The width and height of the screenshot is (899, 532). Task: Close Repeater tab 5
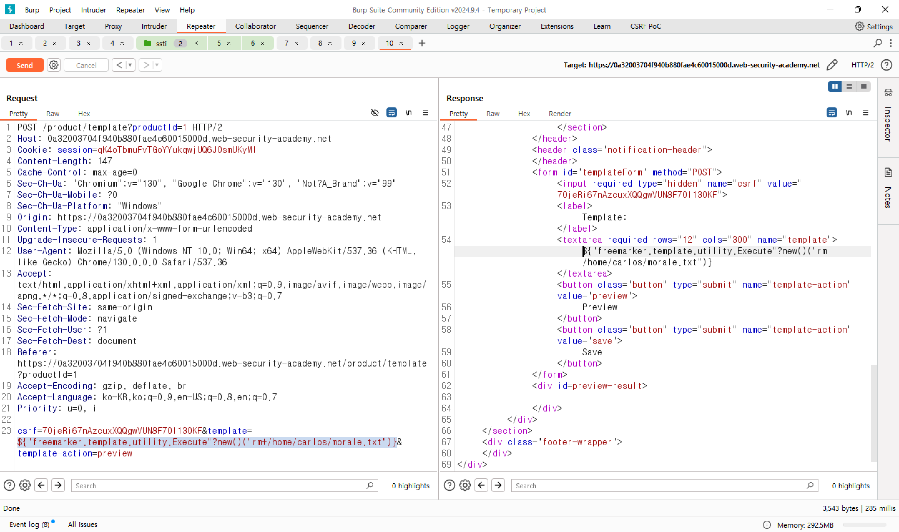pos(228,43)
